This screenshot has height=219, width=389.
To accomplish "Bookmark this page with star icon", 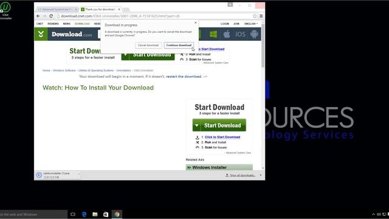I will coord(255,16).
